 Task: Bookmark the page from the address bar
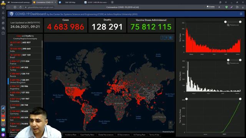coord(219,7)
